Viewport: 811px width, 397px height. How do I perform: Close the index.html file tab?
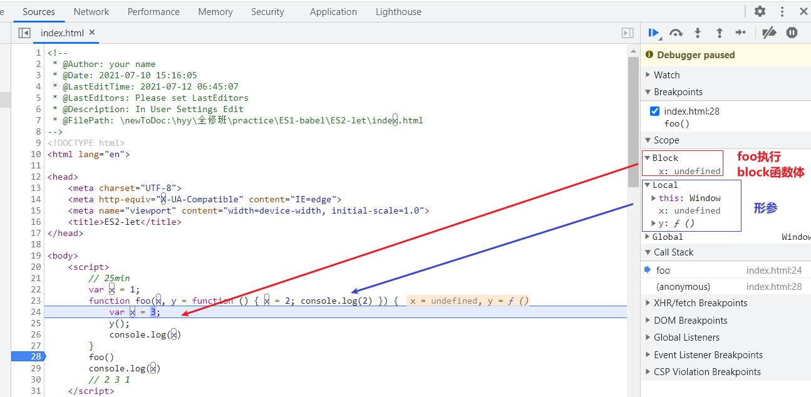click(x=92, y=33)
